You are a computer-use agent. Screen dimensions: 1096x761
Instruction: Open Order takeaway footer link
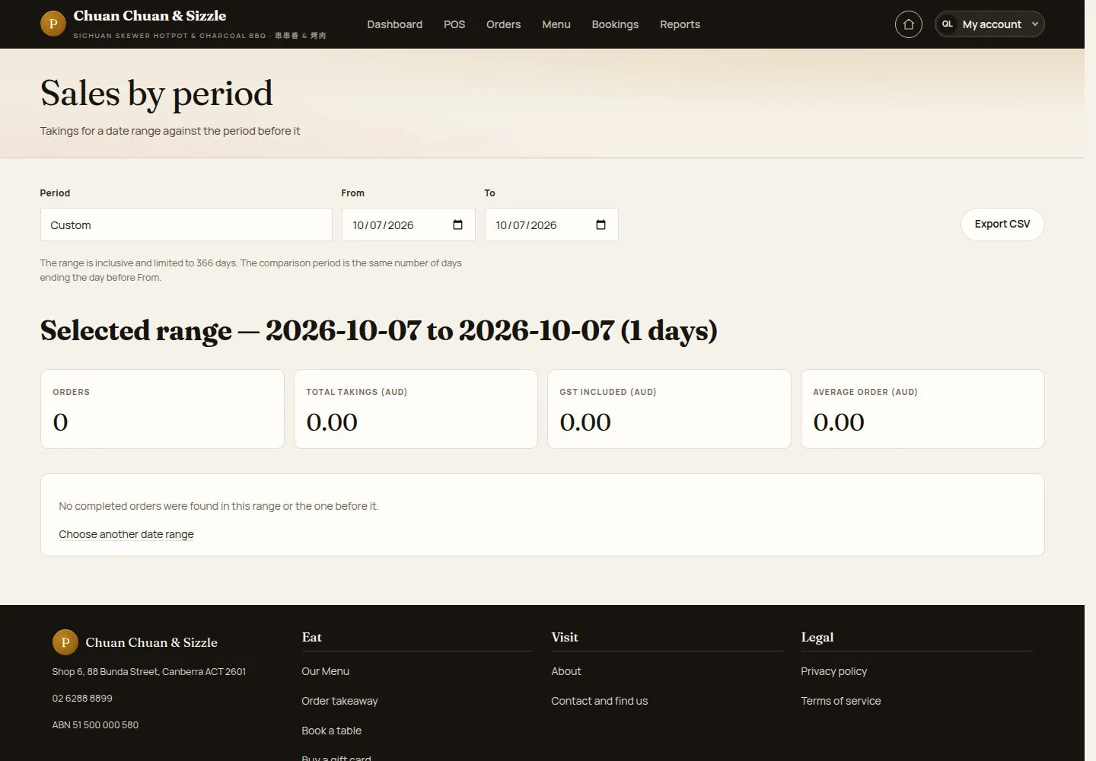[339, 701]
